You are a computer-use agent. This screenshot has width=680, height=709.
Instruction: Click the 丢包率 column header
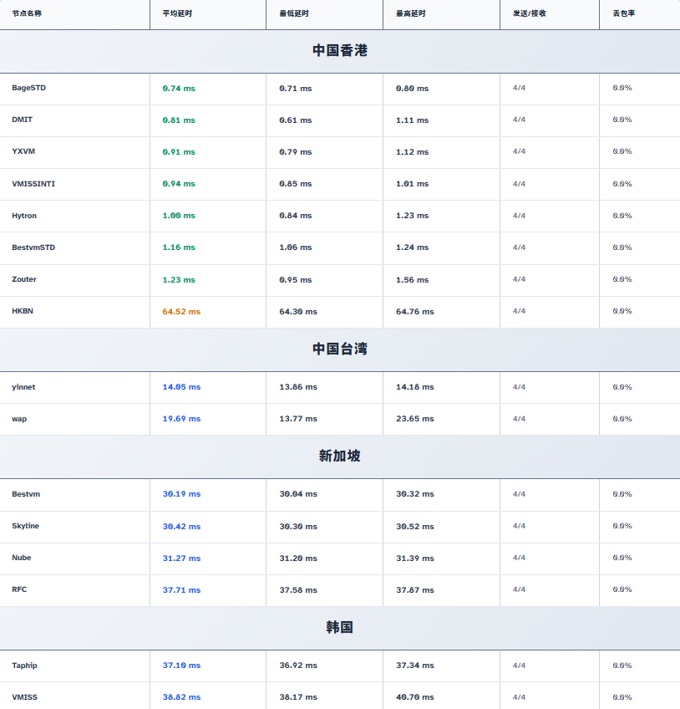coord(623,13)
